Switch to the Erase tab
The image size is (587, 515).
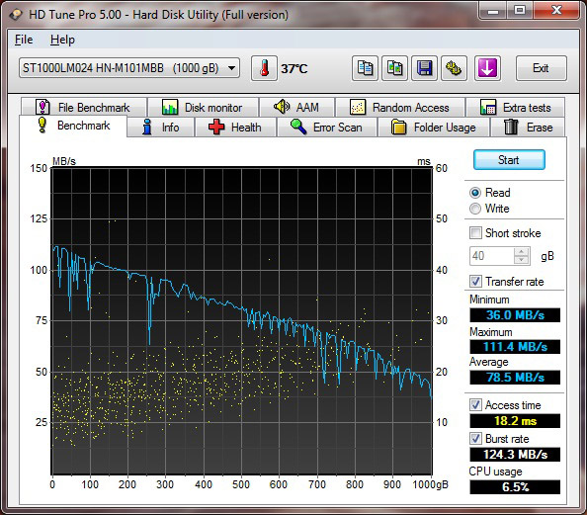tap(529, 128)
